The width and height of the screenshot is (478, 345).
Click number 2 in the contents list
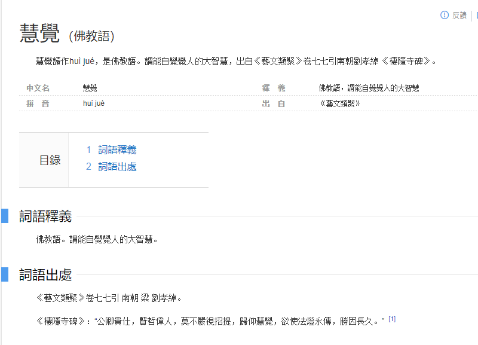point(88,167)
